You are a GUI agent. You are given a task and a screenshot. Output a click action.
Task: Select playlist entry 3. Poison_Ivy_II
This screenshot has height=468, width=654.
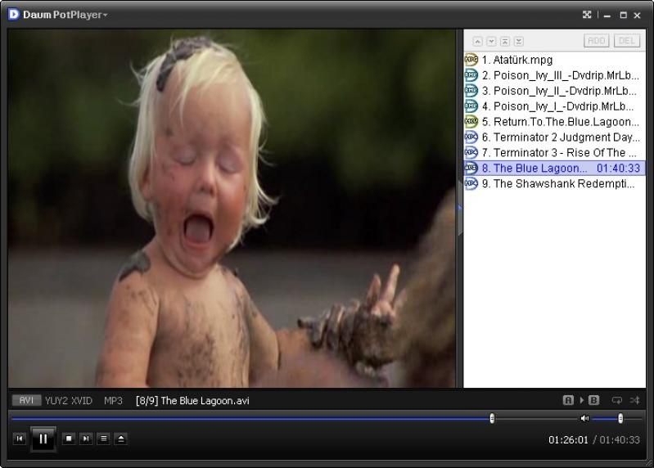coord(555,91)
